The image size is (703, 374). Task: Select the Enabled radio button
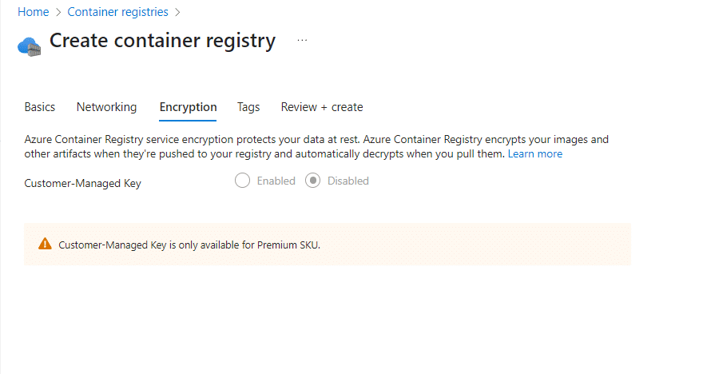pyautogui.click(x=243, y=181)
